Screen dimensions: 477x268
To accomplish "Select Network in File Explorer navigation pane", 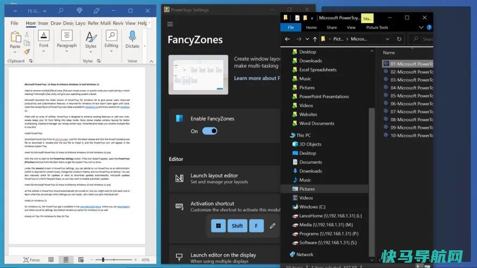I will 305,254.
